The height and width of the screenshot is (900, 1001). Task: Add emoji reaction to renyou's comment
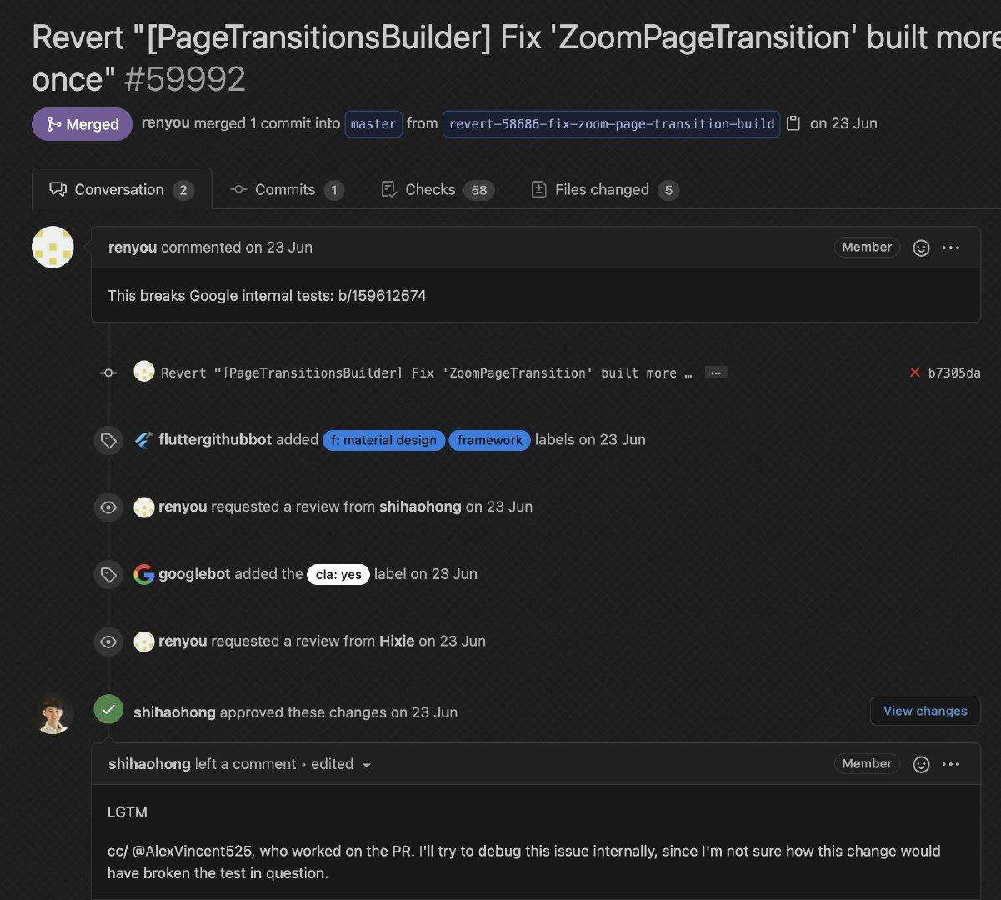(x=921, y=247)
